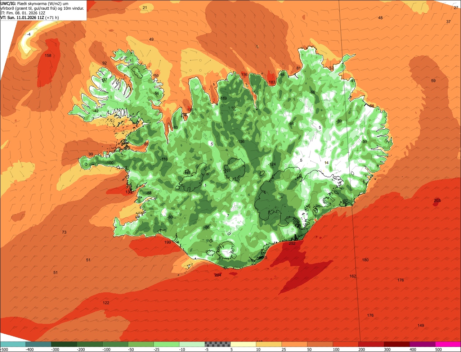461x352 pixels.
Task: Click the 52 value off the northeast tip
Action: 331,68
